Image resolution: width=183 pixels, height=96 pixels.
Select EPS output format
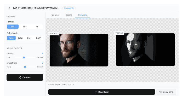click(x=25, y=27)
